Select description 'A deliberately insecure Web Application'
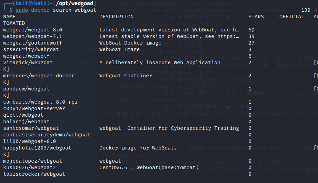The width and height of the screenshot is (318, 183). (160, 62)
